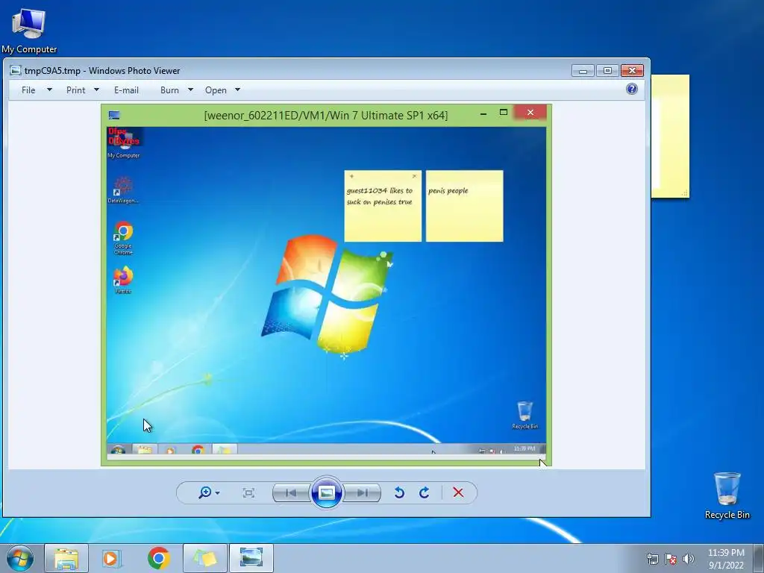
Task: Open Windows Explorer from the taskbar
Action: coord(66,558)
